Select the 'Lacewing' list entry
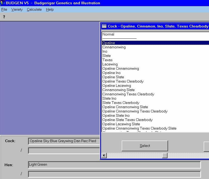The image size is (209, 179). (x=155, y=64)
